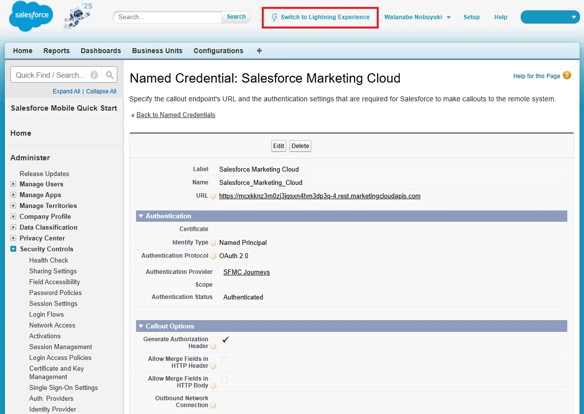Click the Edit button
Image resolution: width=584 pixels, height=414 pixels.
click(278, 146)
